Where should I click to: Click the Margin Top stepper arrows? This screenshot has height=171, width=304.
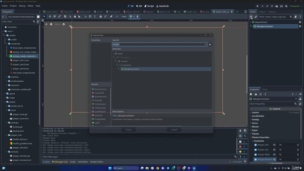click(x=298, y=150)
